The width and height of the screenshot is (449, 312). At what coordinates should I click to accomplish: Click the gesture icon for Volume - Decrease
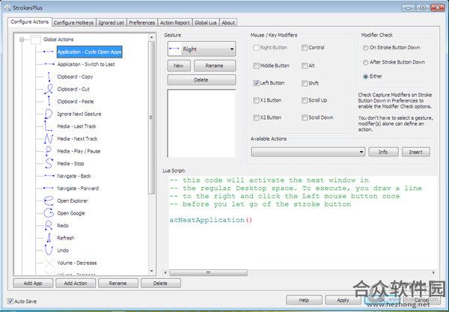click(x=49, y=263)
